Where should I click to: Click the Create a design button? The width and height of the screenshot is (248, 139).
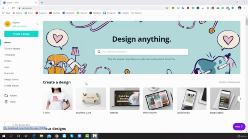[x=21, y=34]
